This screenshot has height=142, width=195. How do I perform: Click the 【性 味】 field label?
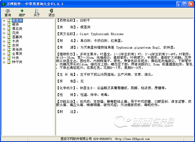67,95
